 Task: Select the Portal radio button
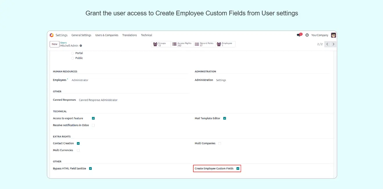click(73, 53)
